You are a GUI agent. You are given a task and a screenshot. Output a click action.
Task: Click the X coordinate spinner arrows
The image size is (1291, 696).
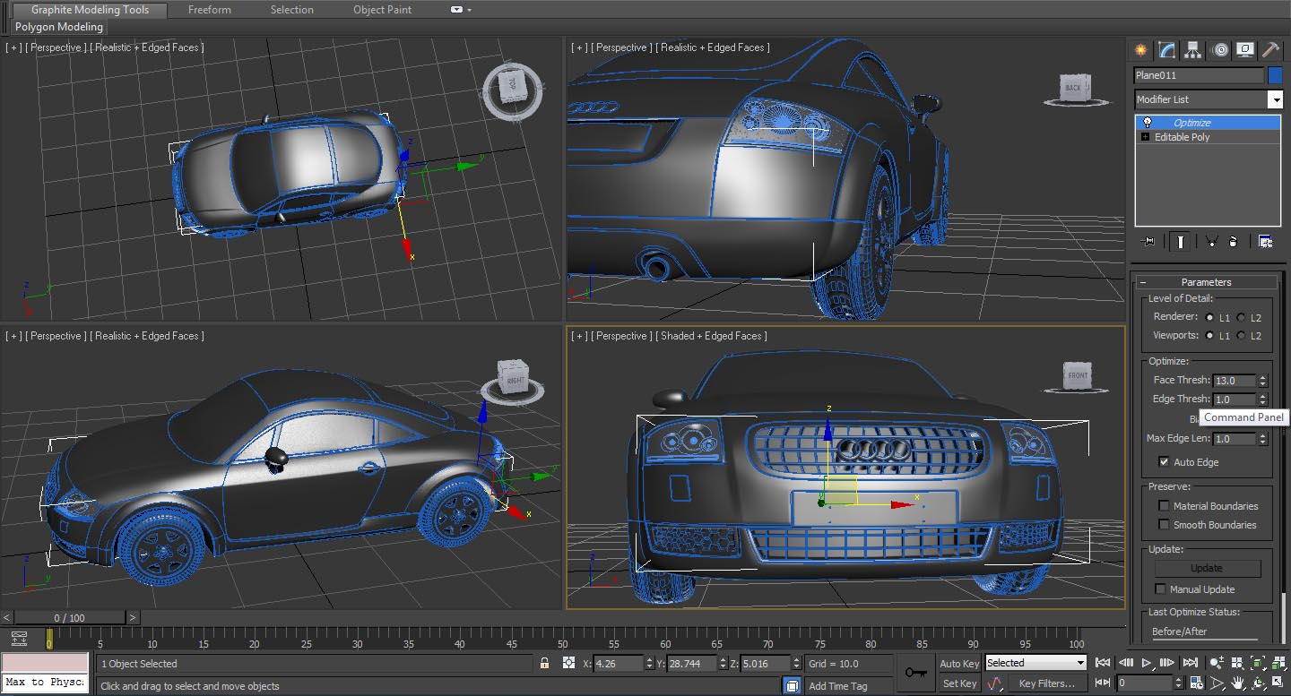649,664
